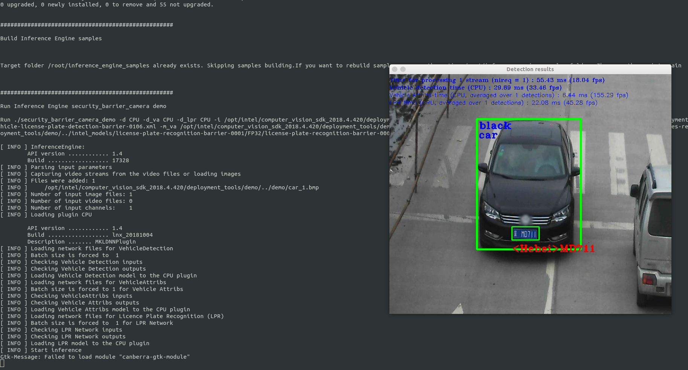
Task: Click 'Parsing input parameters' log line
Action: click(x=56, y=167)
